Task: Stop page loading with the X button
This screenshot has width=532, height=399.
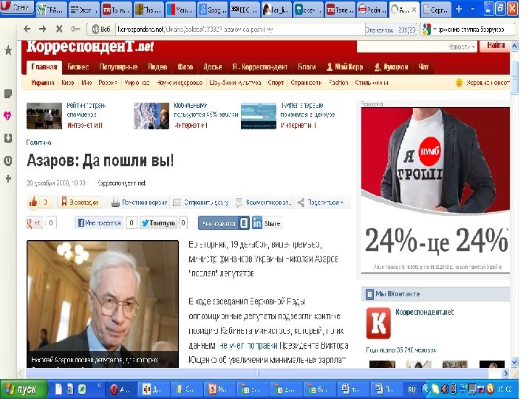Action: pyautogui.click(x=59, y=29)
